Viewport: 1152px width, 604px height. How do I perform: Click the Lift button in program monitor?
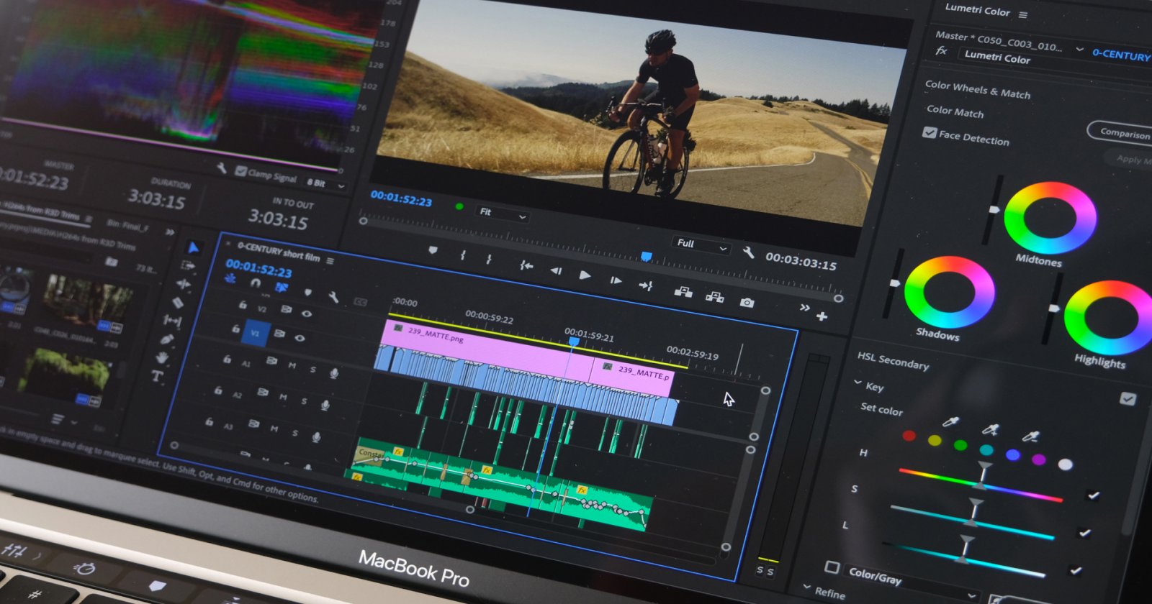click(683, 292)
